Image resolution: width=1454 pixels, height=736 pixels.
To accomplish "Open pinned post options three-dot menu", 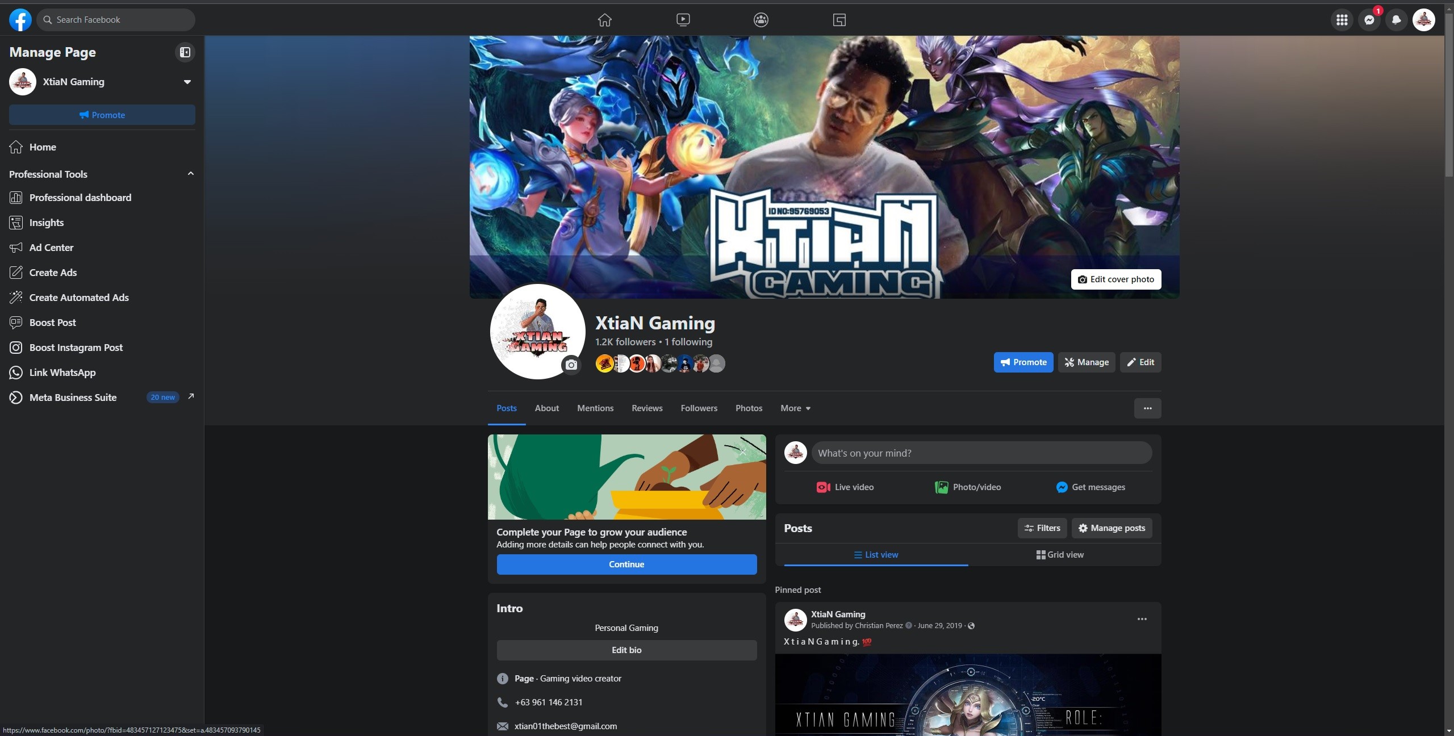I will pos(1142,619).
